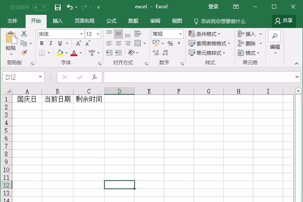Toggle the AutoSave switch
Viewport: 303px width, 202px height.
pos(40,7)
